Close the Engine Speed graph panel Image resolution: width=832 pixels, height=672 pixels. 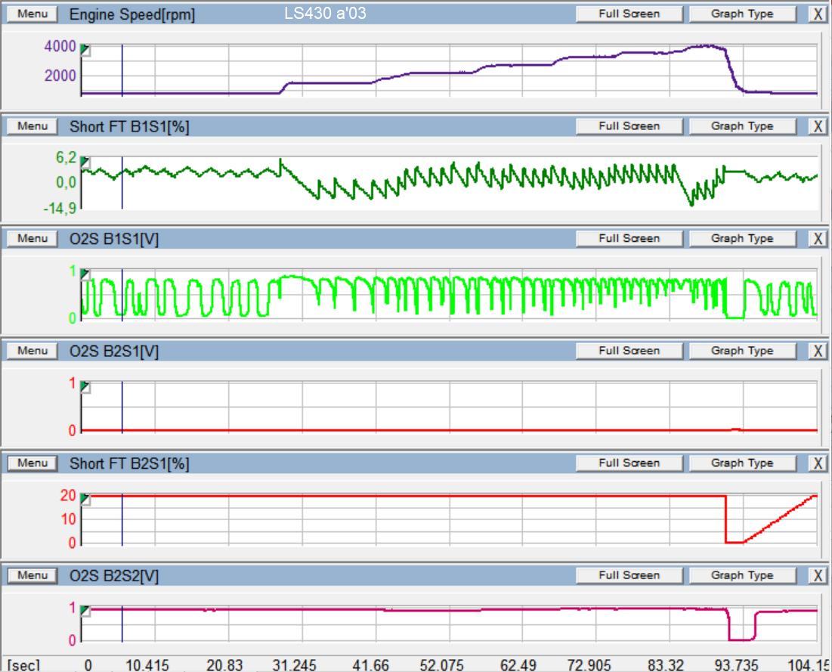coord(817,14)
